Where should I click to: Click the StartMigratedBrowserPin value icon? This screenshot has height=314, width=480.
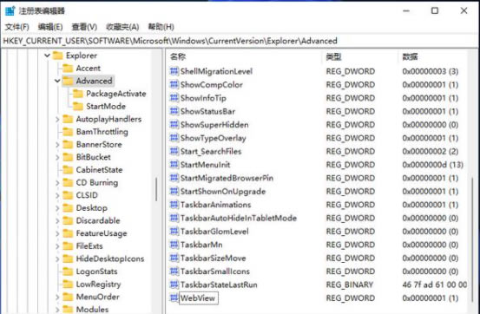coord(174,178)
